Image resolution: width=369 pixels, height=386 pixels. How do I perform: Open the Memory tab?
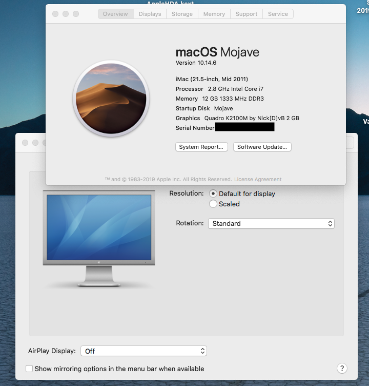click(x=214, y=14)
